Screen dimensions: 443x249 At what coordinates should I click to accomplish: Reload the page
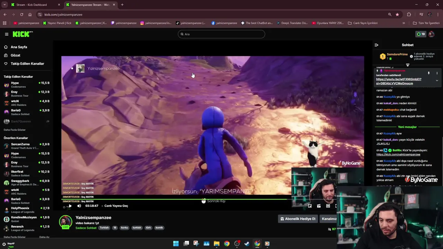21,15
